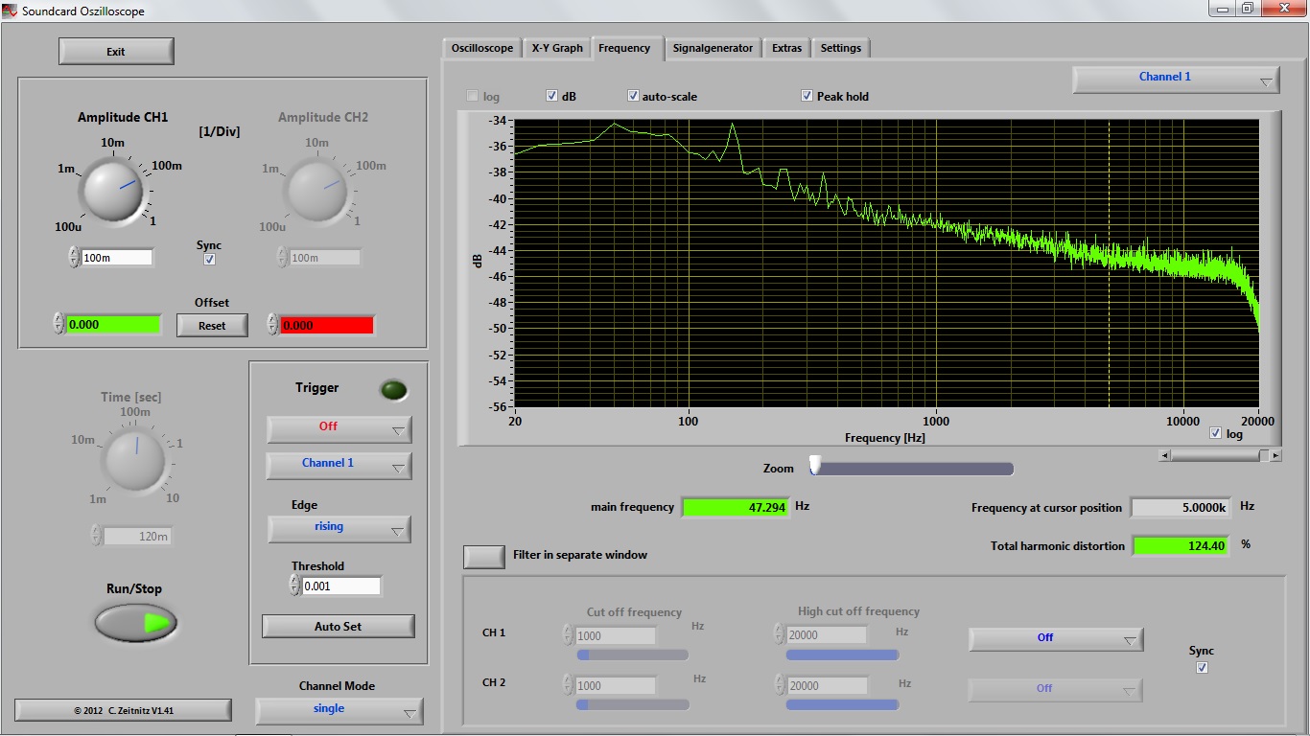The width and height of the screenshot is (1310, 736).
Task: Open the Oscilloscope tab
Action: pos(482,48)
